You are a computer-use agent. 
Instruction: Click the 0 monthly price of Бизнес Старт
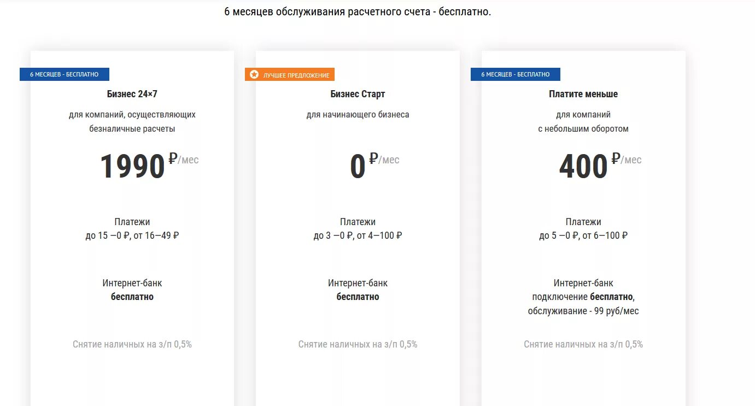(358, 167)
